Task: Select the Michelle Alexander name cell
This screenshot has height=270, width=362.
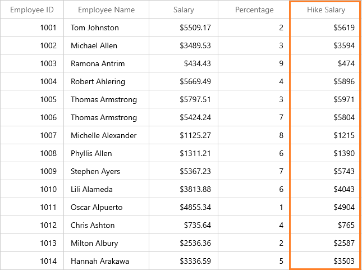Action: click(104, 135)
